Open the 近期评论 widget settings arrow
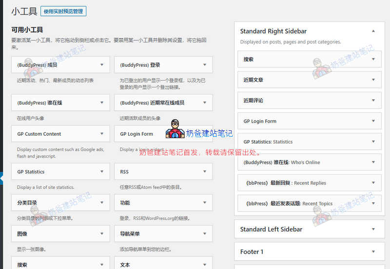Screen dimensions: 390x269 (x=373, y=101)
